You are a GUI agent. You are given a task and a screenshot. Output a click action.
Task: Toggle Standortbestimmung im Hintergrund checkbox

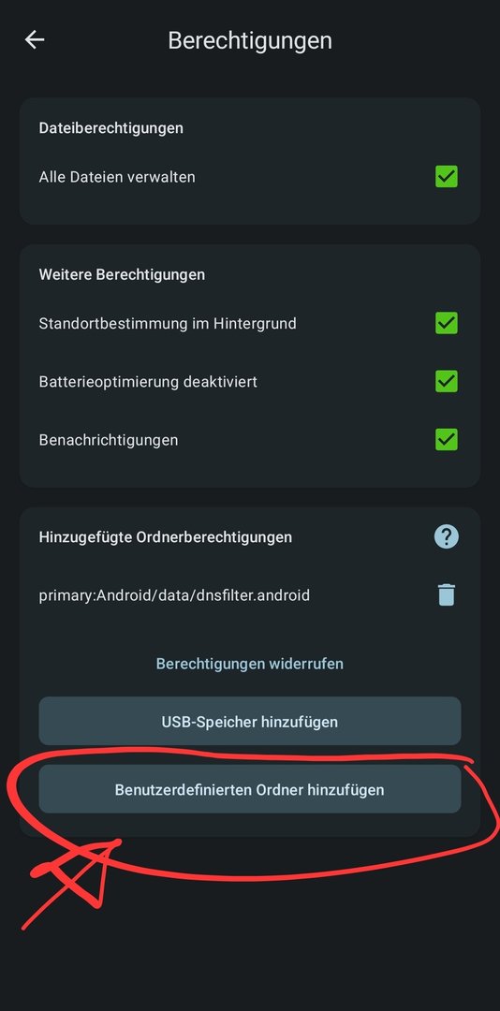tap(447, 323)
